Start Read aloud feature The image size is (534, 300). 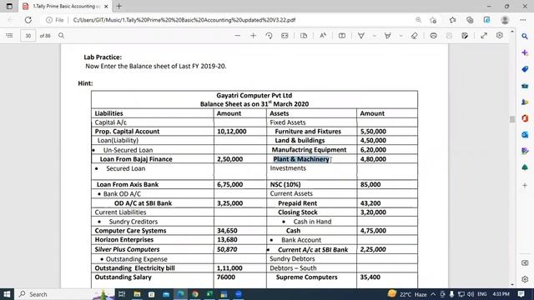point(323,35)
